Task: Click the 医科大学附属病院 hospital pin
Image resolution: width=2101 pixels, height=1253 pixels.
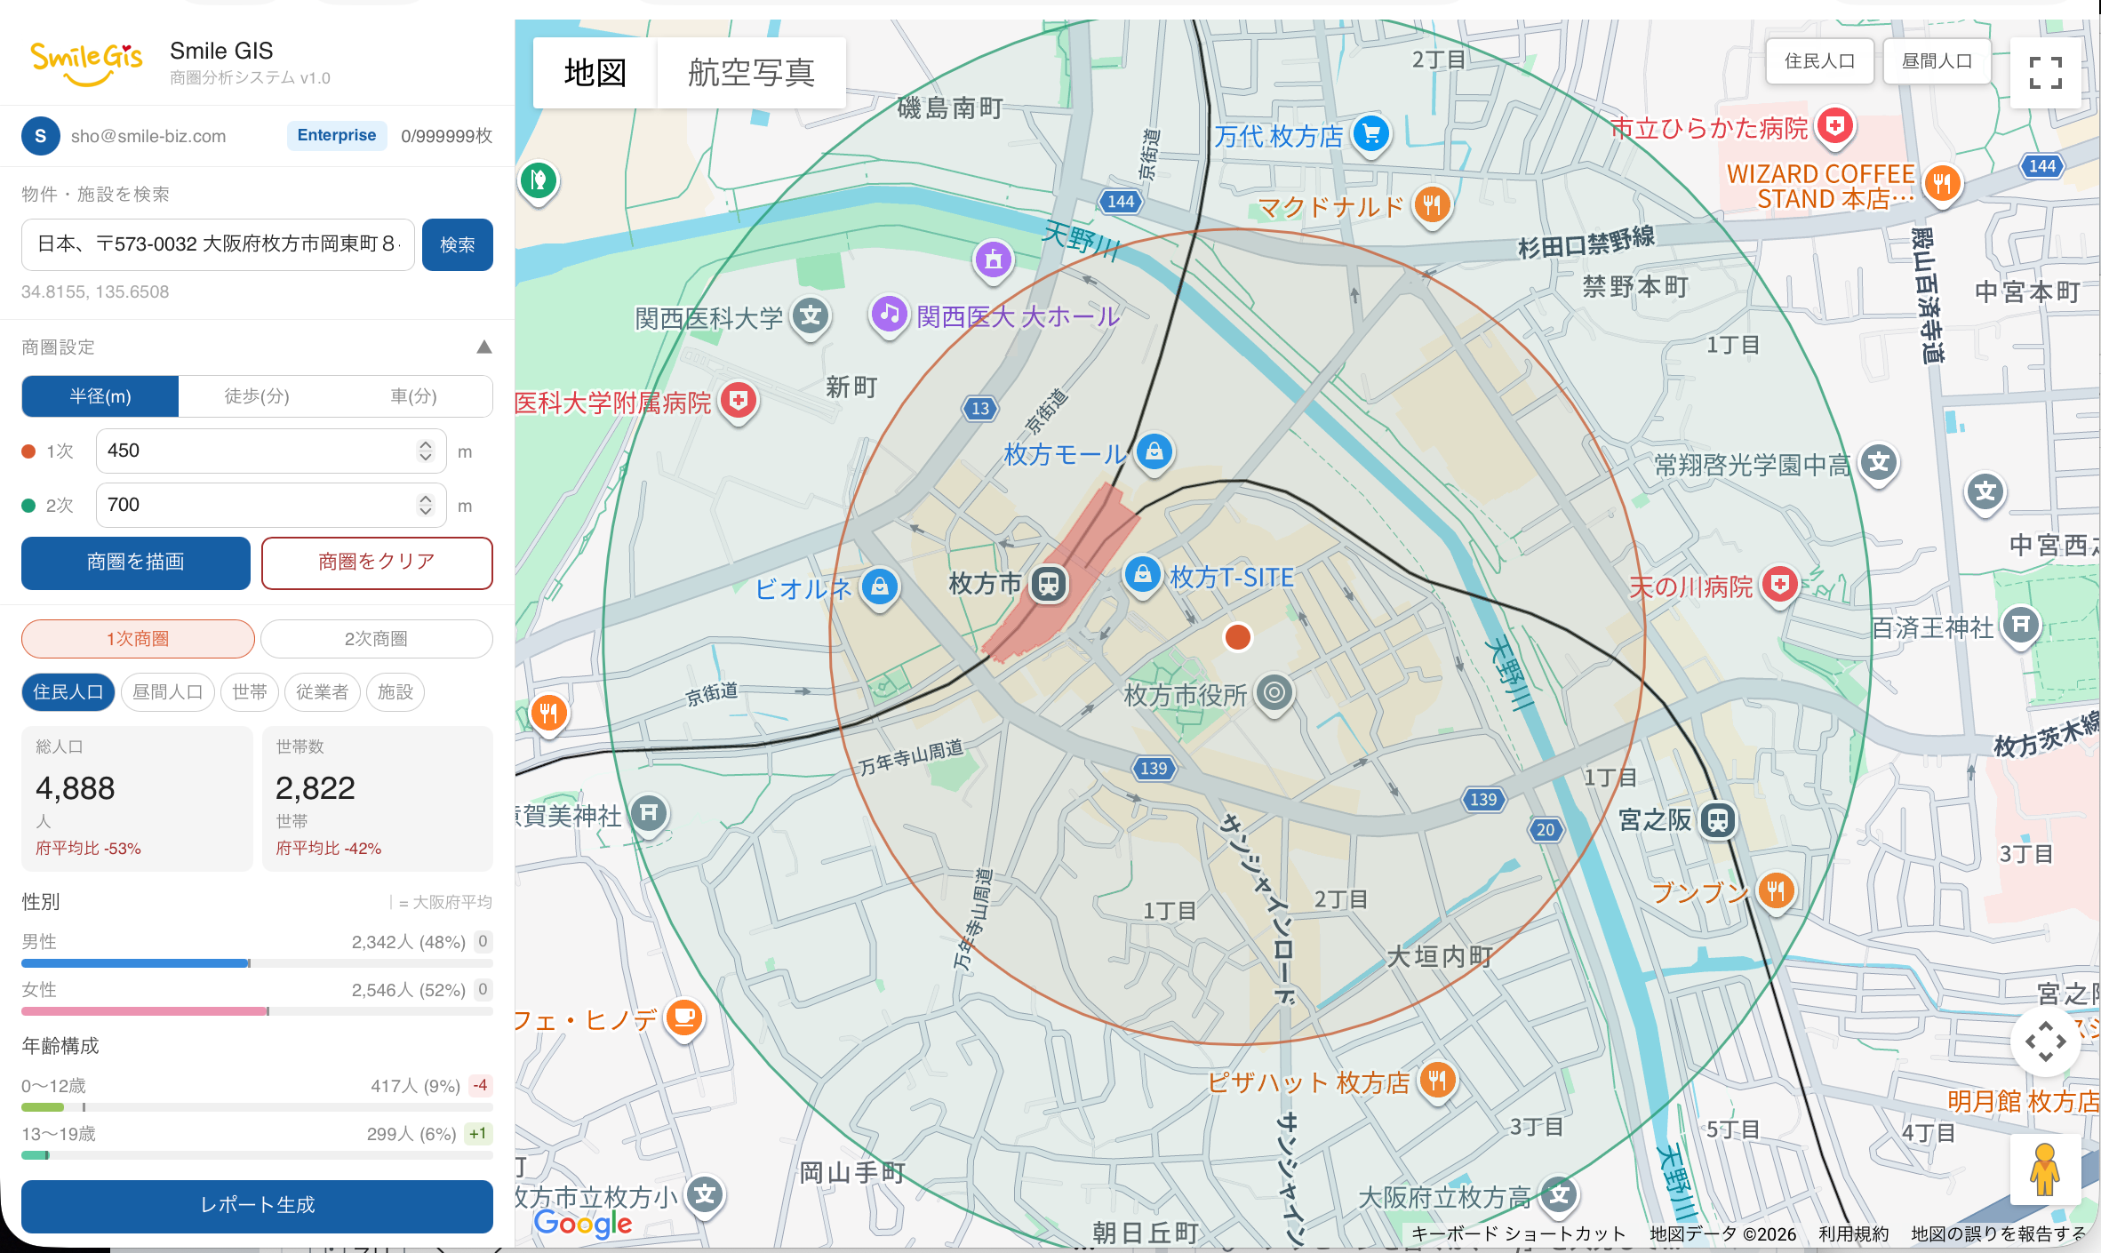Action: pos(738,401)
